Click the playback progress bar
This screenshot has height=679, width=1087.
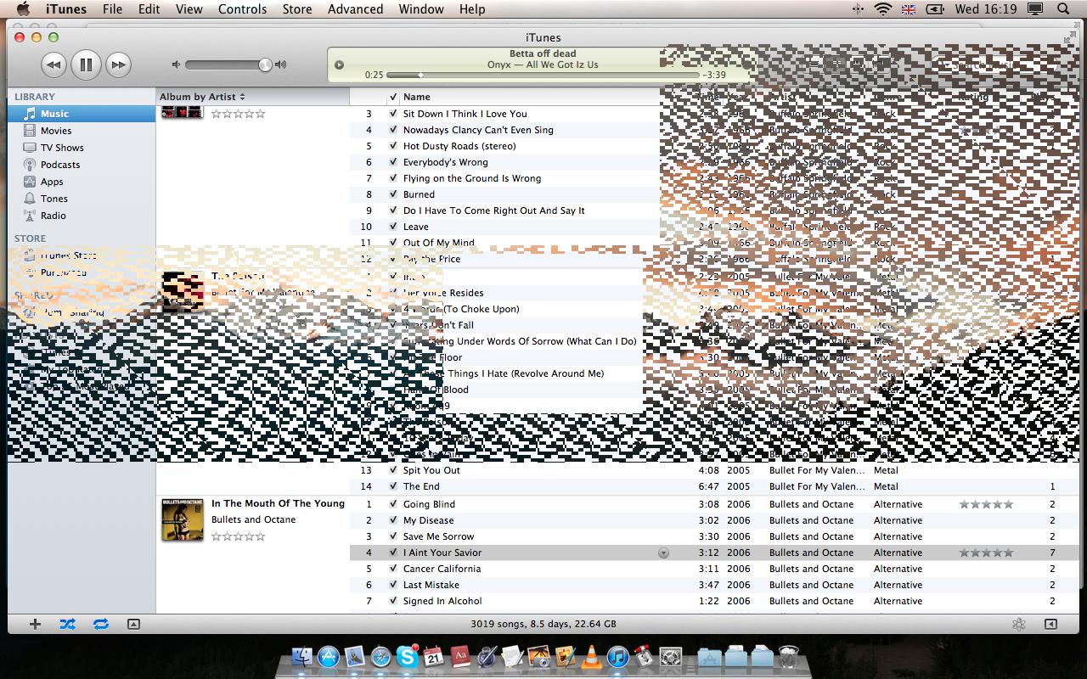[542, 75]
